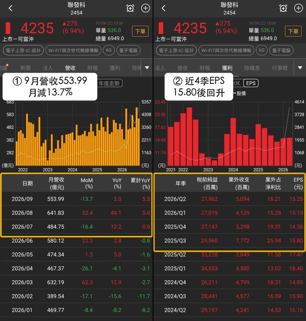Tap the red candlestick icon, right panel
The height and width of the screenshot is (321, 306).
161,28
